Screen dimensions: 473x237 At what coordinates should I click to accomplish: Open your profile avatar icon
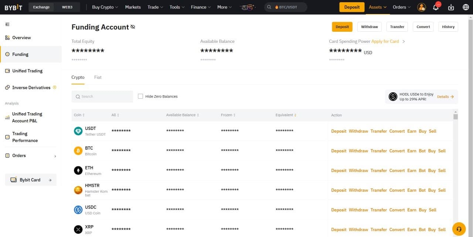tap(422, 7)
